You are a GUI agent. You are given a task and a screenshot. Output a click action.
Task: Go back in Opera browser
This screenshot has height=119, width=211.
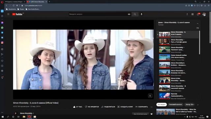(6, 6)
